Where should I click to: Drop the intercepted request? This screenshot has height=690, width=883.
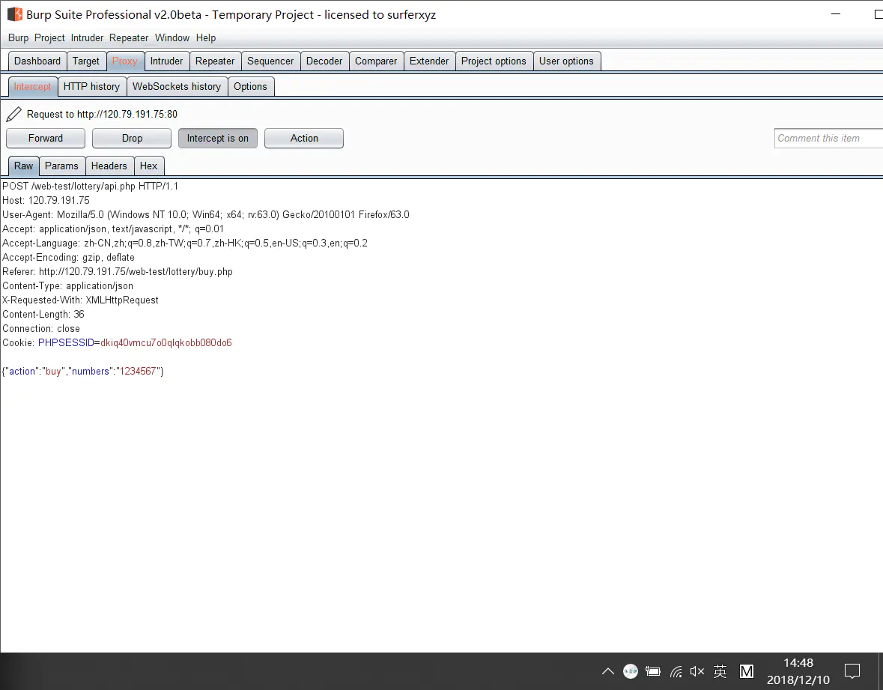click(x=132, y=138)
